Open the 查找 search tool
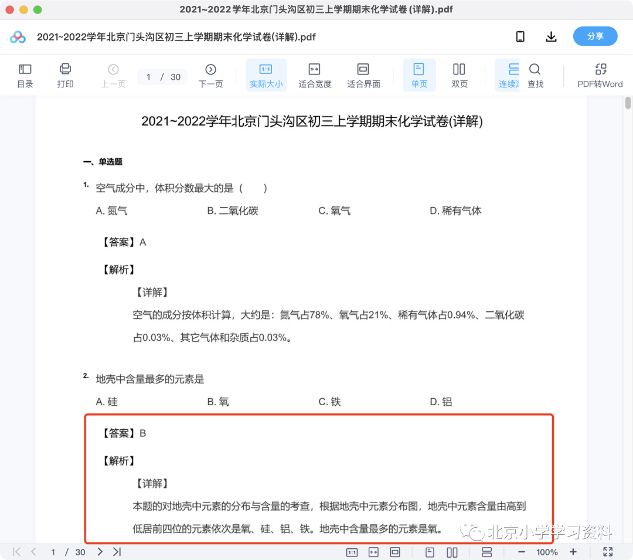This screenshot has width=633, height=560. point(535,76)
